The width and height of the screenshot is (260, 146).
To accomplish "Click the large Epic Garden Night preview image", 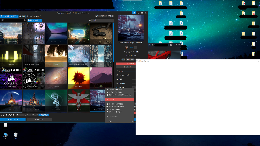I will click(131, 28).
